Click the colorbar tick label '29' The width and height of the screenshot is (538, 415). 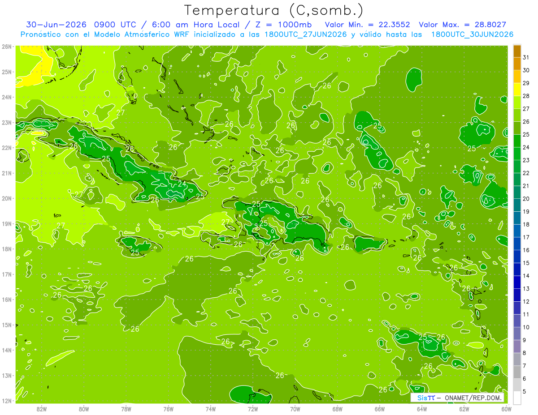(x=526, y=83)
